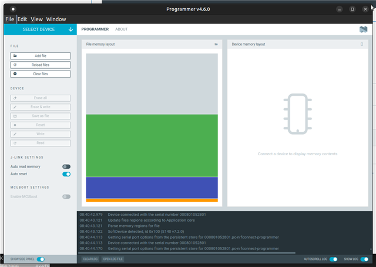Click the reload icon on Reload files
The height and width of the screenshot is (267, 376).
pos(15,65)
